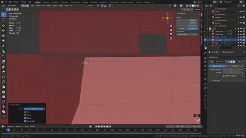Open the Modifiers wrench properties tab
Screen dimensions: 246x138
tap(205, 88)
